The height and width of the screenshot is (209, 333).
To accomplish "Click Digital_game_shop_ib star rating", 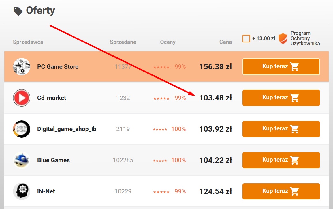I will pos(160,130).
